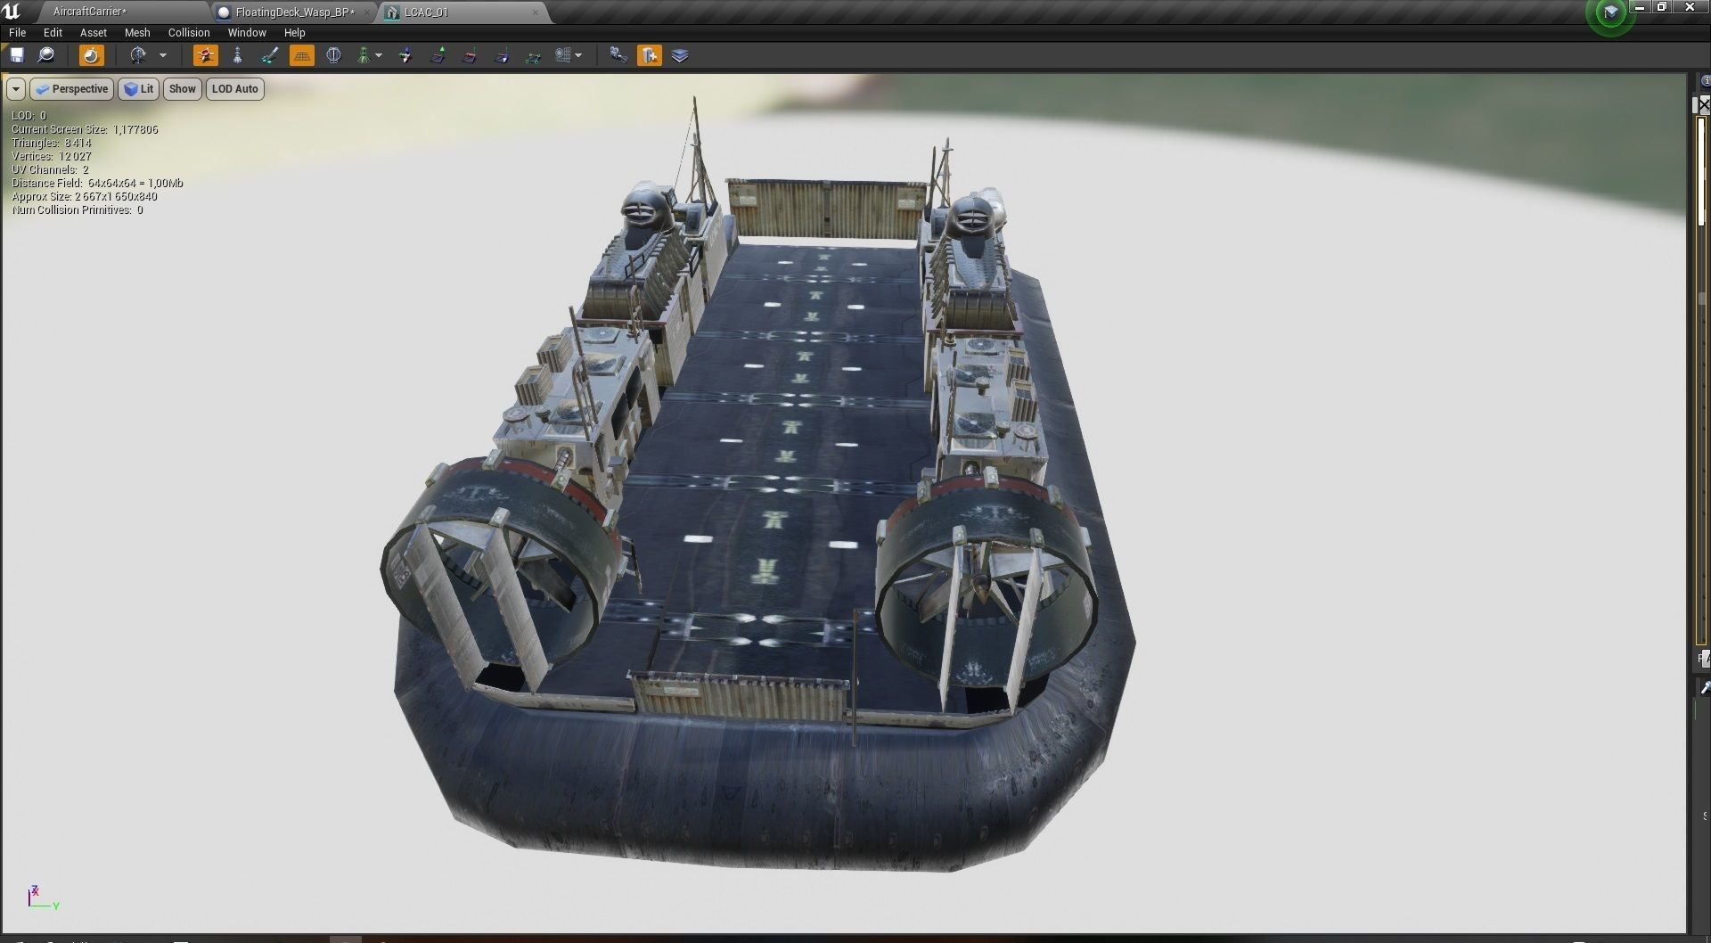The width and height of the screenshot is (1711, 943).
Task: Open the Help menu
Action: 294,32
